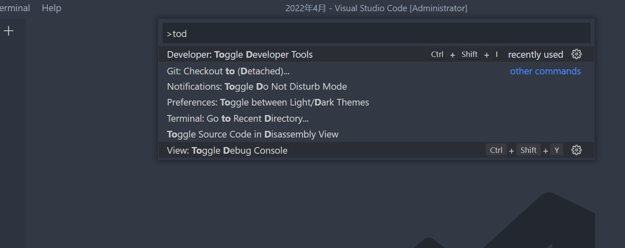This screenshot has width=625, height=248.
Task: Toggle Source Code in Disassembly View
Action: [x=252, y=134]
